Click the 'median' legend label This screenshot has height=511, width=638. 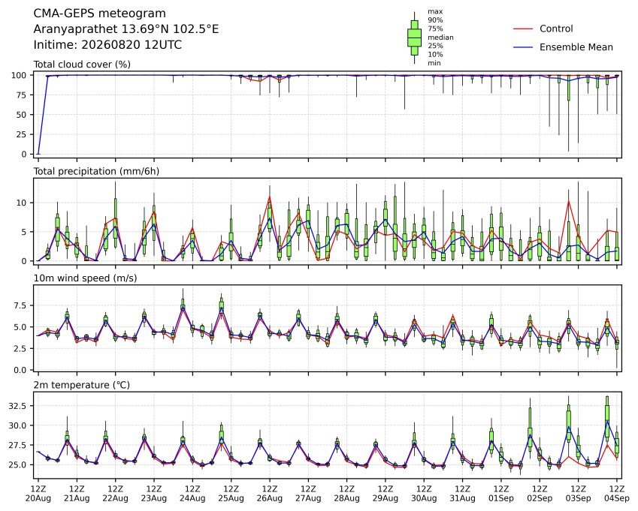440,38
